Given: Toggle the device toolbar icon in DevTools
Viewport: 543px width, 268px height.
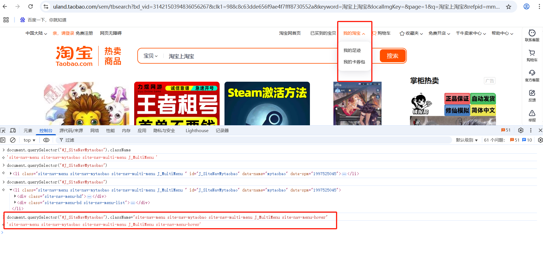Looking at the screenshot, I should coord(13,130).
